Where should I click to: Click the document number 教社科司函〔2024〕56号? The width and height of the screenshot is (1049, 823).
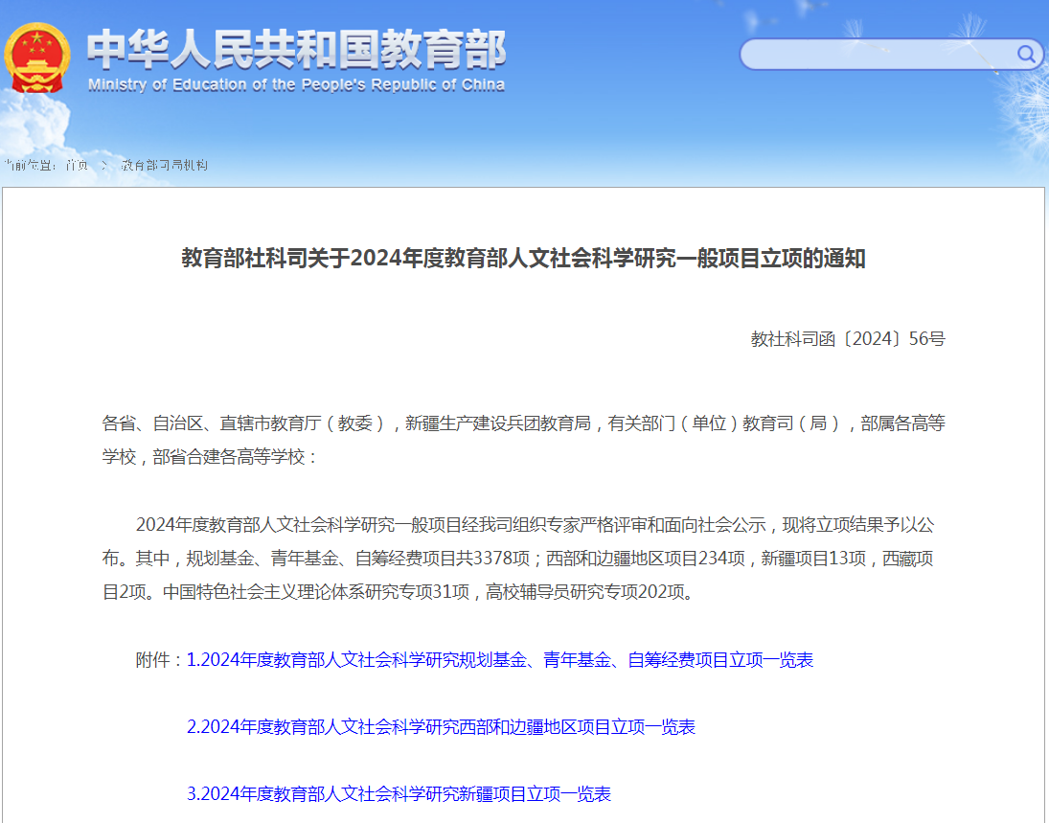click(x=847, y=338)
